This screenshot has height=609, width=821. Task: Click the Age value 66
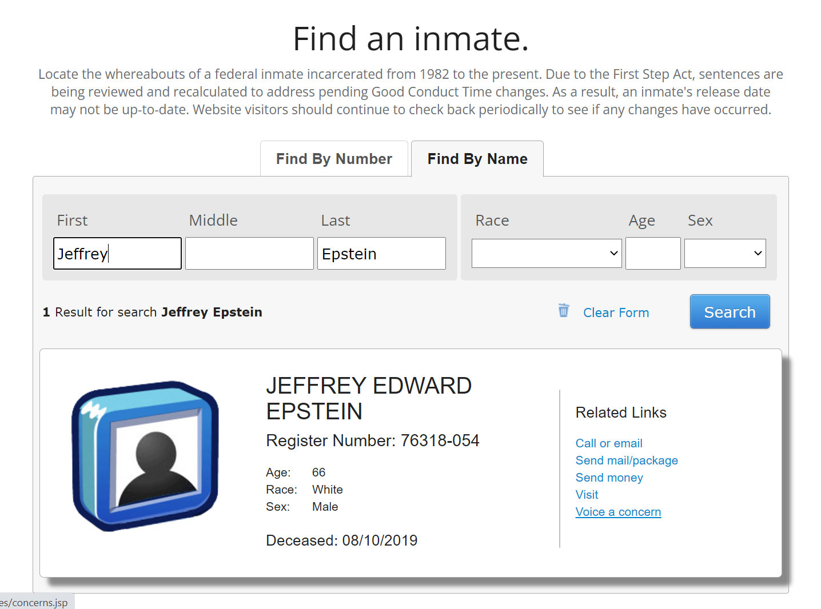[318, 472]
